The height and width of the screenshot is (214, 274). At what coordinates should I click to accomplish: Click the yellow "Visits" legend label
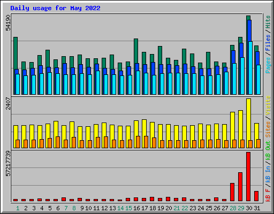268,105
